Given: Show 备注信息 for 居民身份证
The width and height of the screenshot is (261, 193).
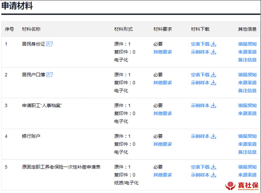Looking at the screenshot, I should pos(247,60).
